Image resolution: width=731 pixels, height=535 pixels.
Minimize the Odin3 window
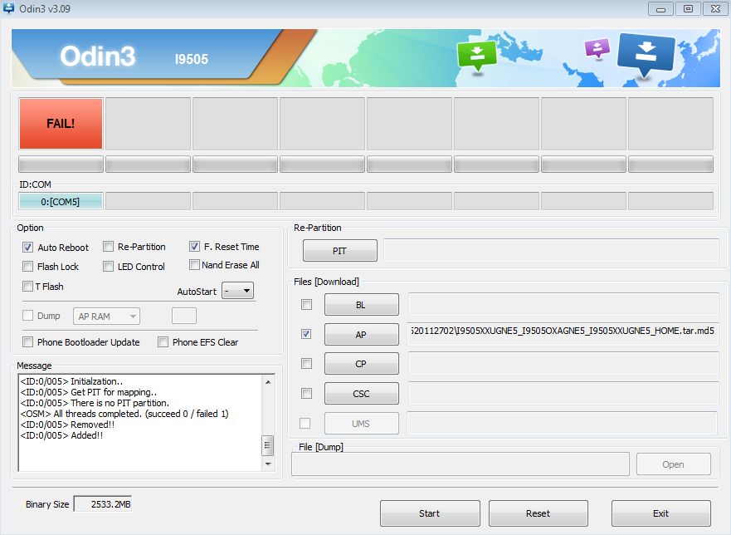(x=660, y=9)
